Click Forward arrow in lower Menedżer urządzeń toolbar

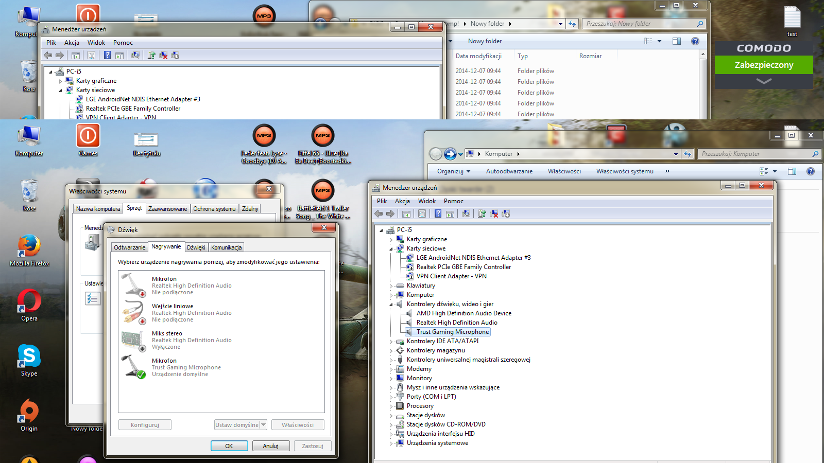click(390, 214)
